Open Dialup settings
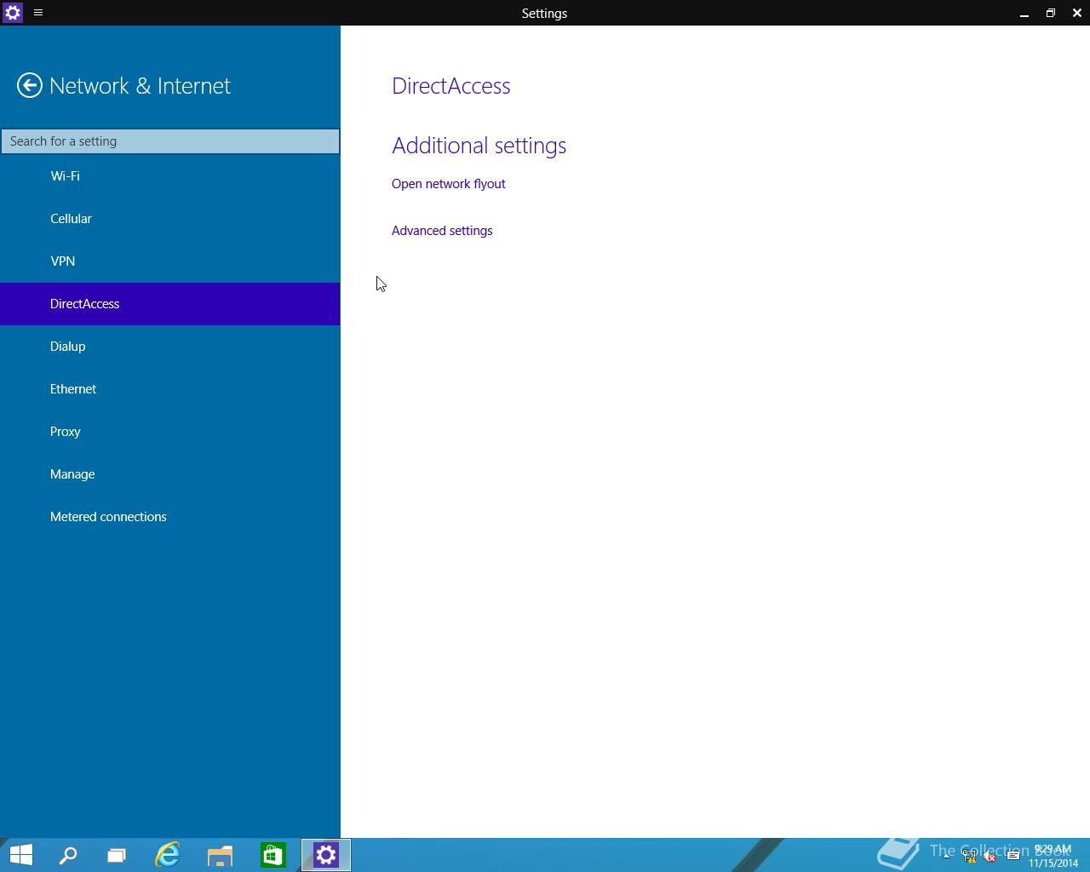 [170, 347]
